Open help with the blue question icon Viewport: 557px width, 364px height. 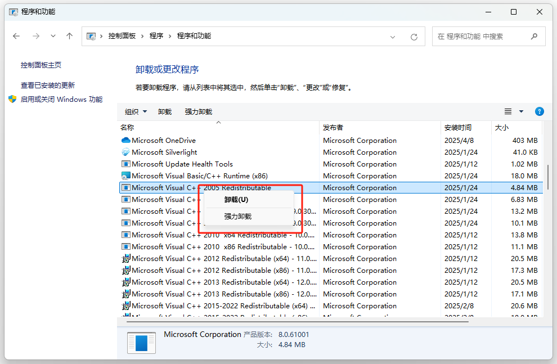click(x=539, y=111)
